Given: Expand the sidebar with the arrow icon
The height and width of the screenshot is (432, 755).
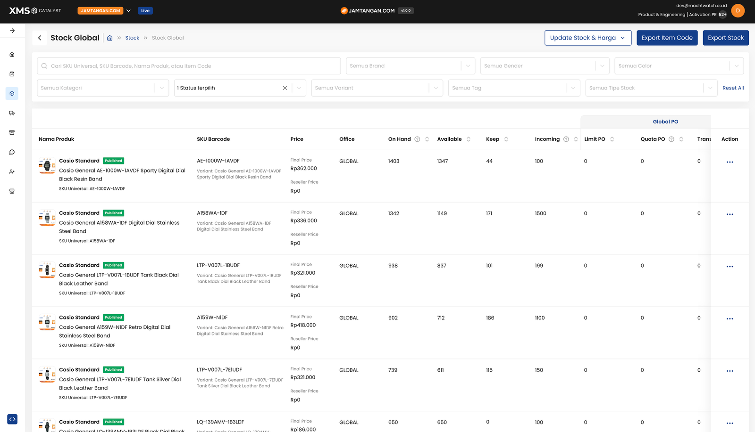Looking at the screenshot, I should pyautogui.click(x=12, y=31).
